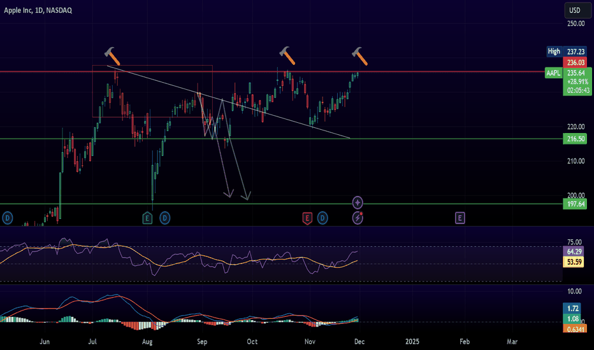
Task: Click the Mar label on time axis
Action: 512,342
